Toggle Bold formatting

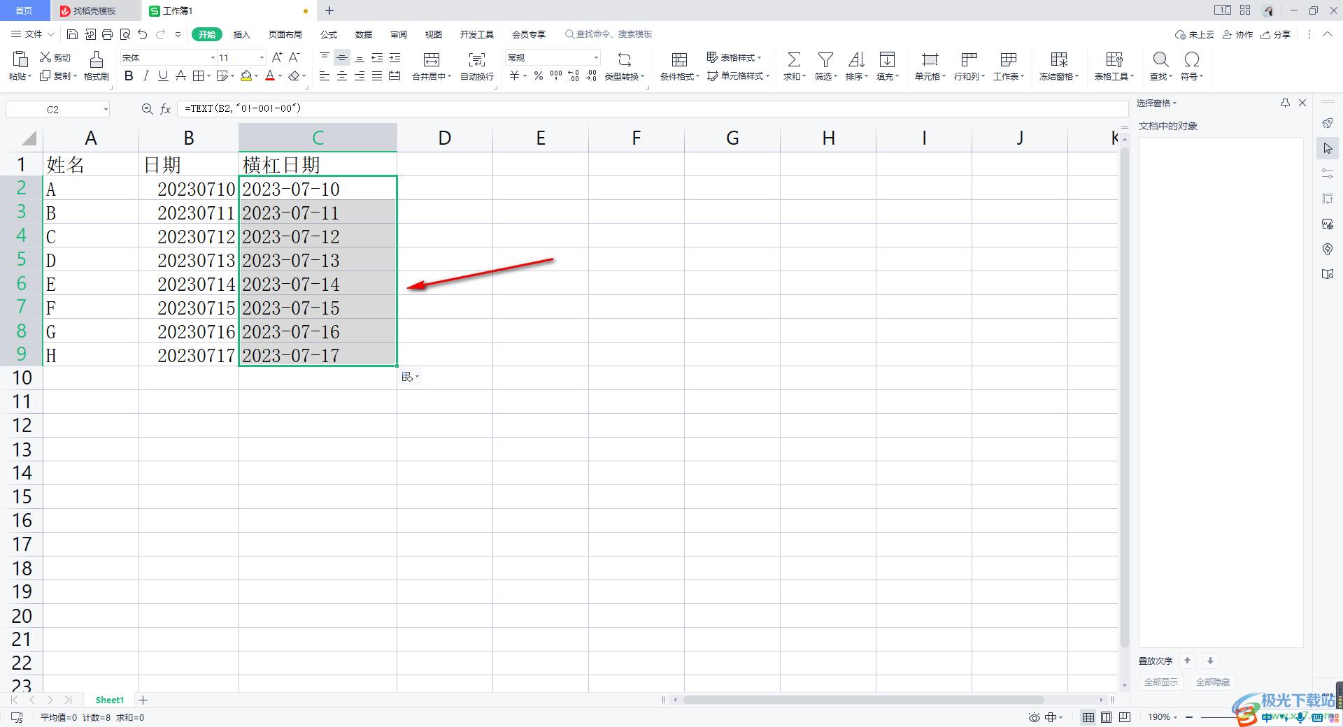pyautogui.click(x=129, y=75)
